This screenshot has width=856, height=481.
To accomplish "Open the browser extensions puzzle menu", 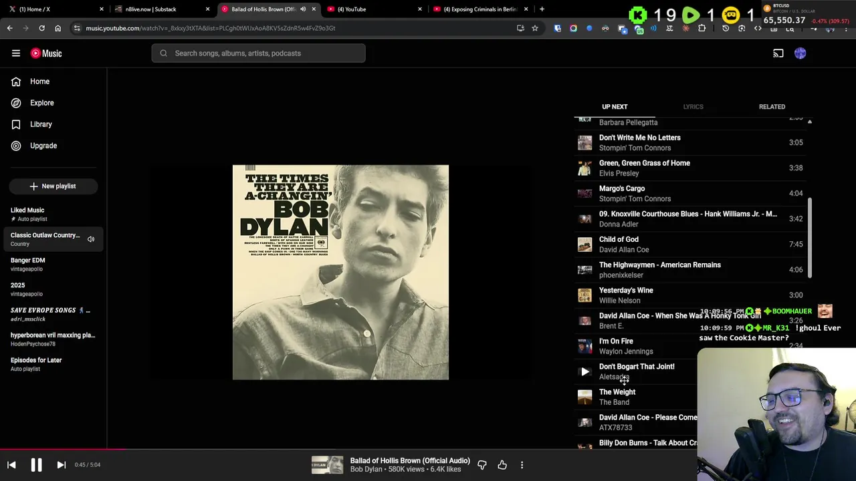I will 702,28.
